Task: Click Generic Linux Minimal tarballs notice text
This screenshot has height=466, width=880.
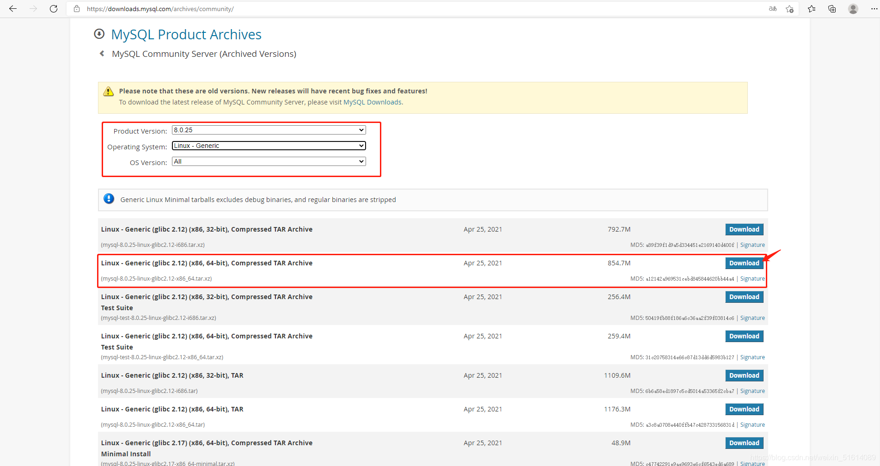Action: pos(258,200)
